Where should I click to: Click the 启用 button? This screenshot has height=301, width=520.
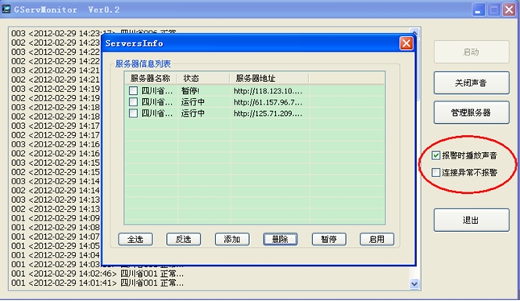tap(377, 239)
